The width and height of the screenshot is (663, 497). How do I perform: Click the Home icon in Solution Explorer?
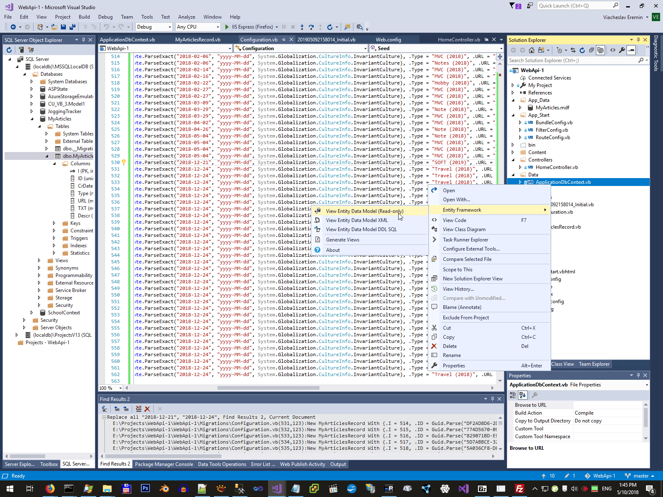point(532,50)
